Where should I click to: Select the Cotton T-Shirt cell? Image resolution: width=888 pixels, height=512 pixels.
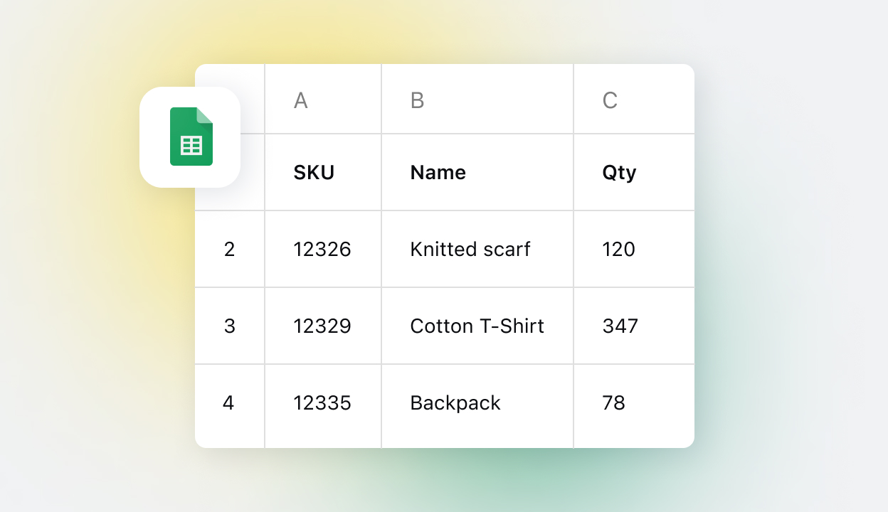pos(477,326)
